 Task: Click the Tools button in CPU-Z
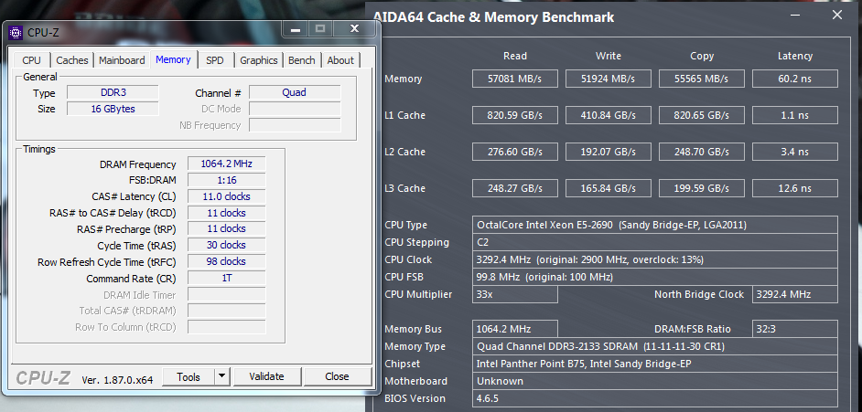point(189,377)
